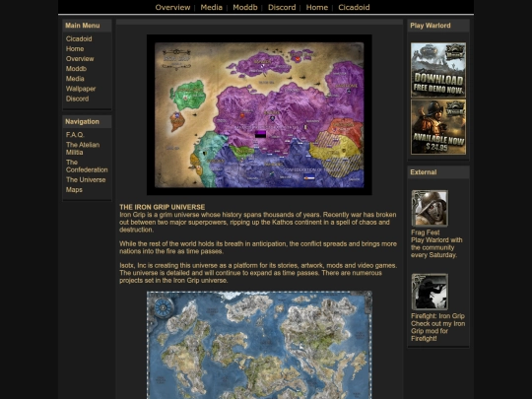Click the External panel header

(438, 172)
